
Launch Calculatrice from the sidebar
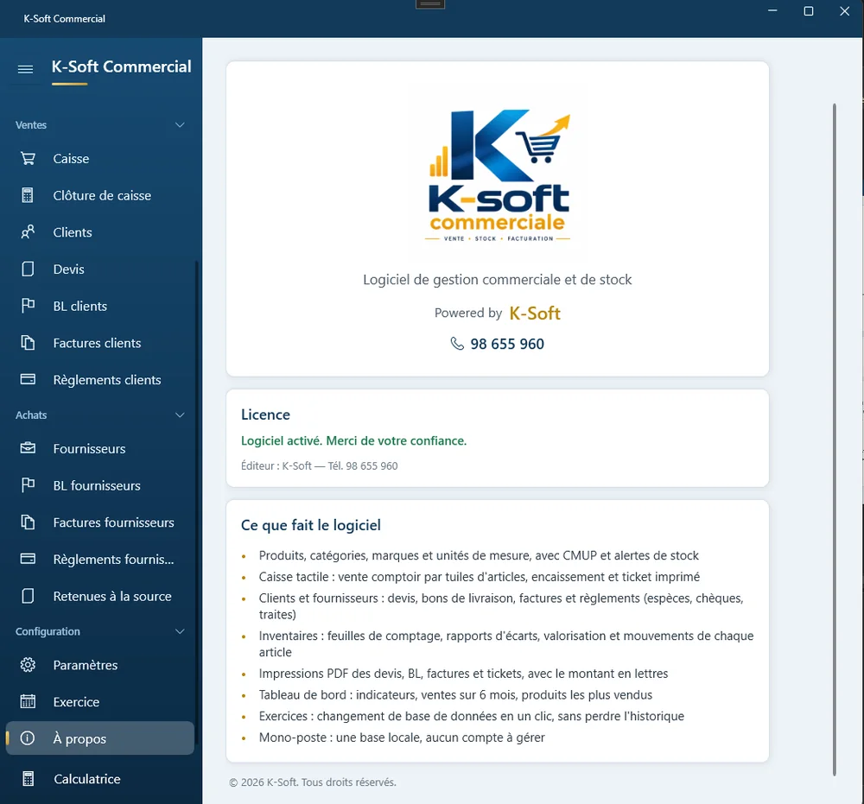[x=99, y=779]
